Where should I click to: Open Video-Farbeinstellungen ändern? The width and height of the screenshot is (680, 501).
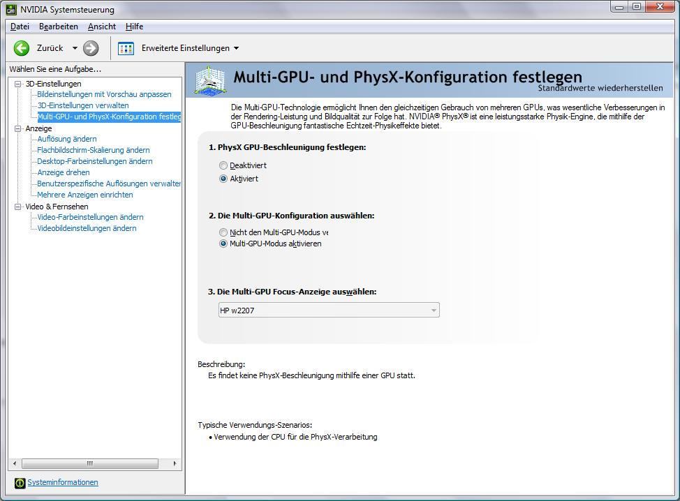[90, 217]
